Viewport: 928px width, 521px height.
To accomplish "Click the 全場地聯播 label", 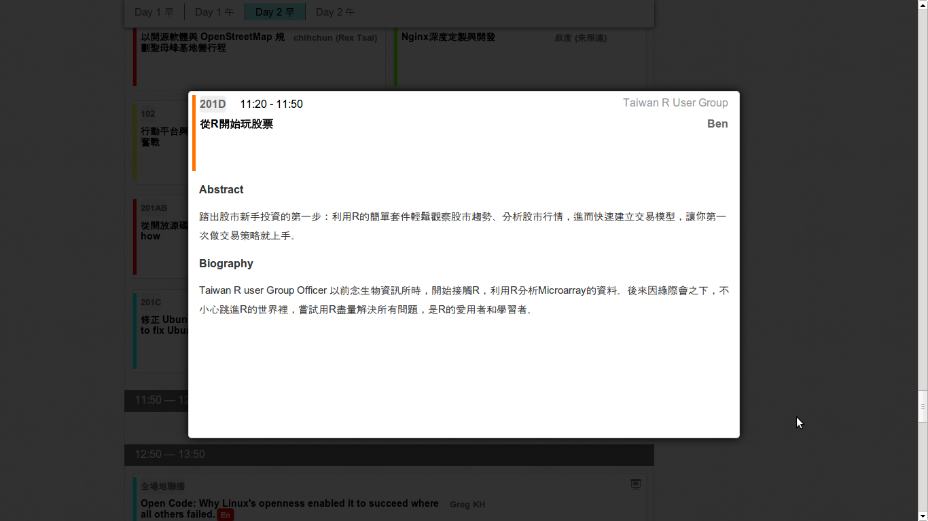I will 162,486.
